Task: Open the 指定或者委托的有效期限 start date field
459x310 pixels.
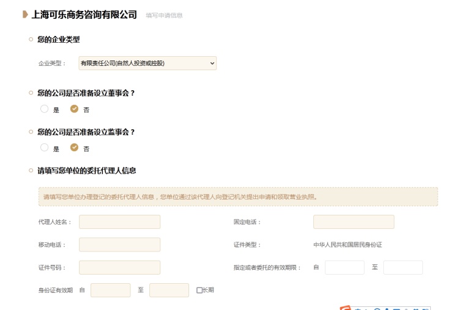Action: point(345,267)
